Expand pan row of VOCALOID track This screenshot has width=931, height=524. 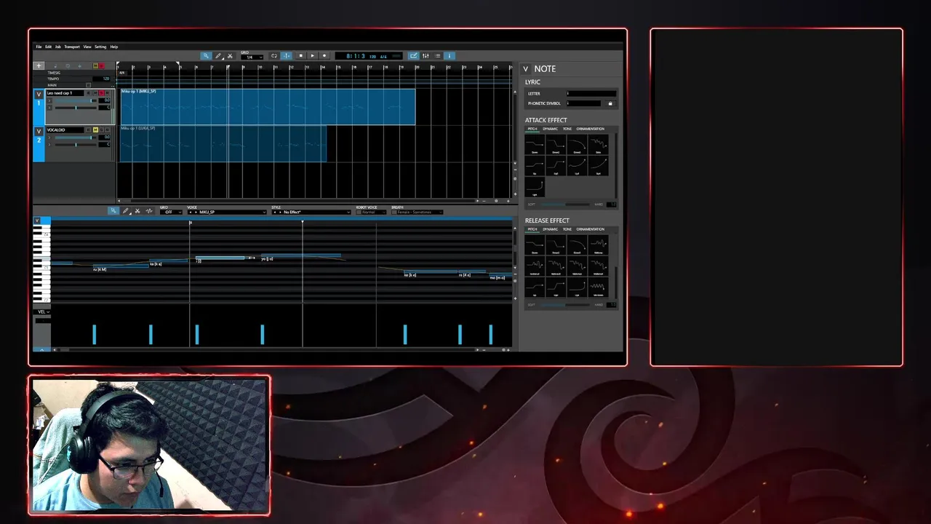(x=49, y=144)
